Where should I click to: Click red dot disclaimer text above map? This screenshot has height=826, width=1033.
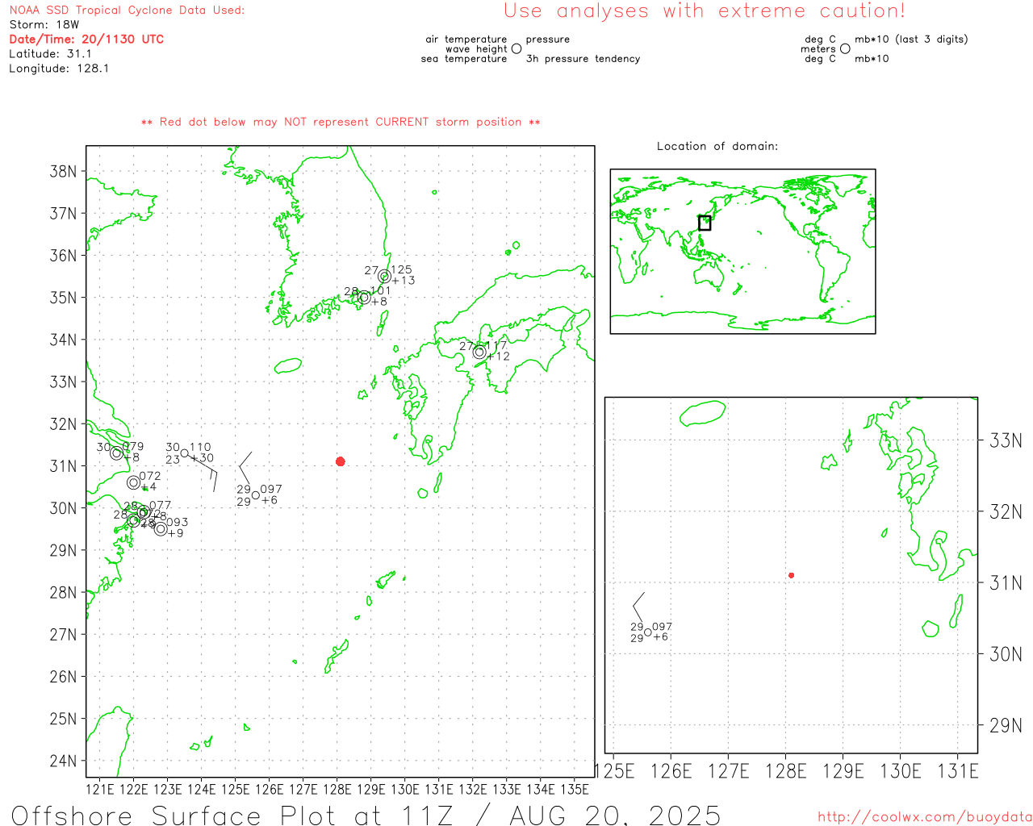pos(341,122)
